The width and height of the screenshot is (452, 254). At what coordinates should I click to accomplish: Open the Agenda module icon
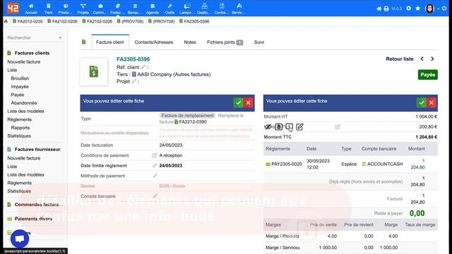pyautogui.click(x=153, y=6)
